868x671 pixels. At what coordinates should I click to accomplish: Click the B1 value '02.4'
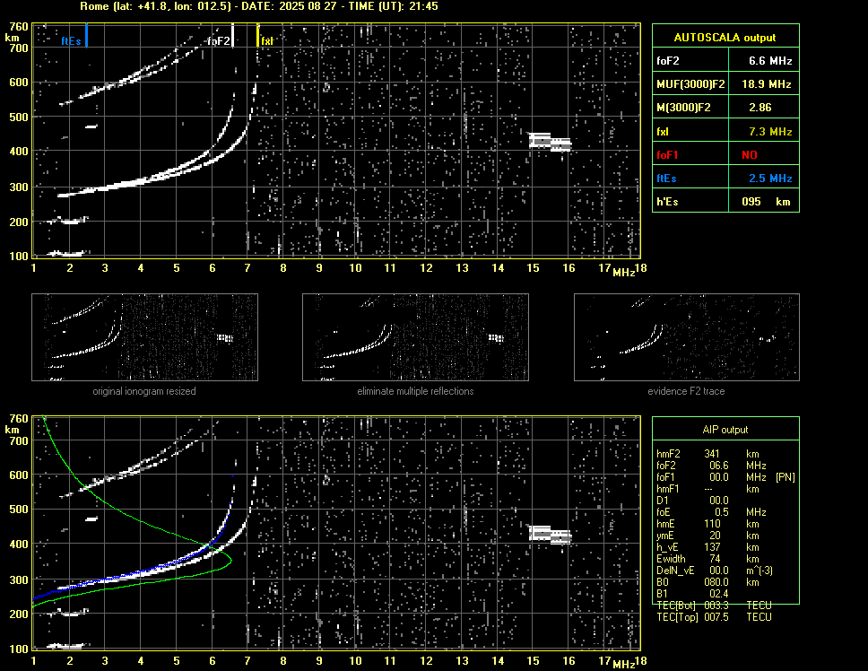pos(718,594)
